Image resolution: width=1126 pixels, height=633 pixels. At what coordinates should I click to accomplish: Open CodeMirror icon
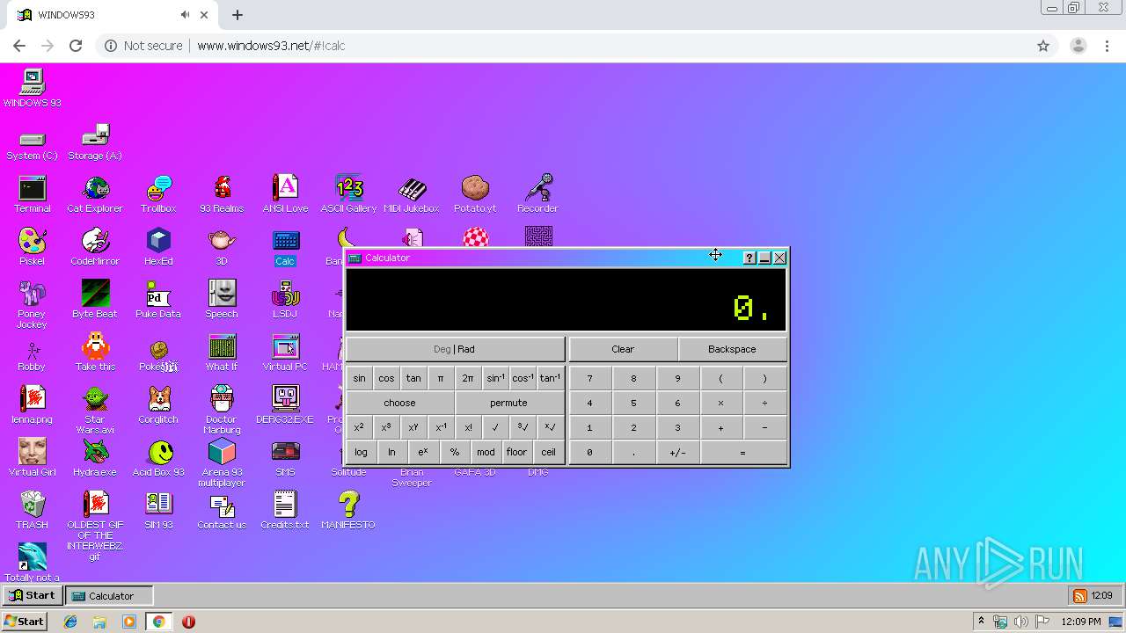[x=95, y=247]
